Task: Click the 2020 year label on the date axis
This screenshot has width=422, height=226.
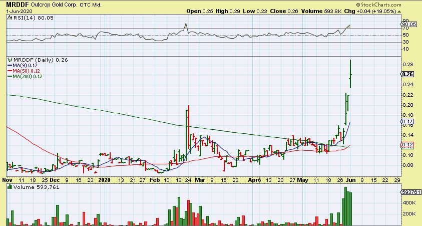Action: 104,180
